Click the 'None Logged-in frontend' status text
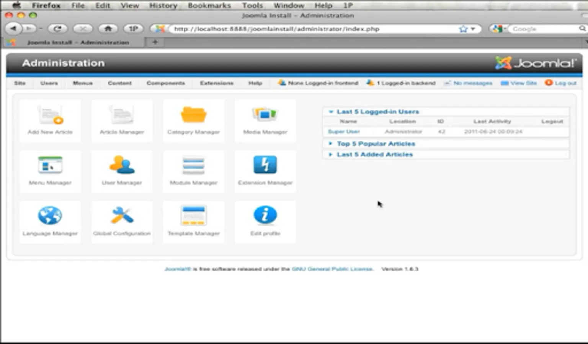This screenshot has width=588, height=344. click(x=323, y=83)
